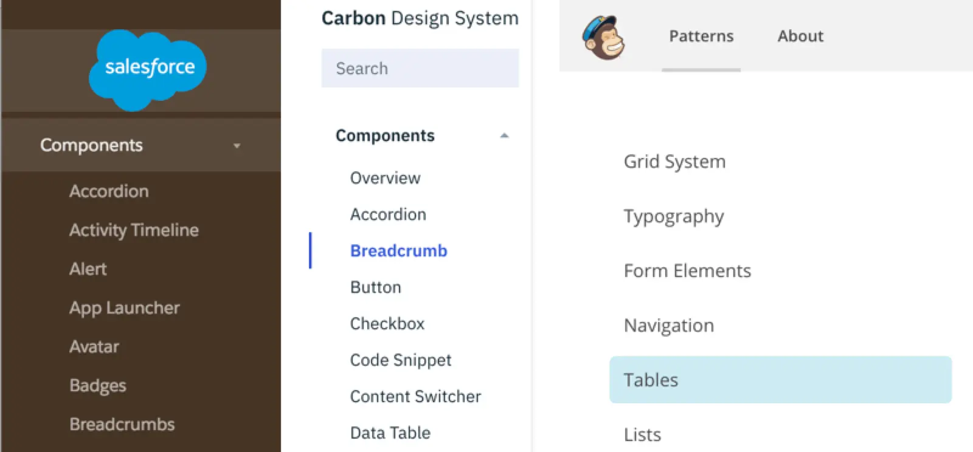Select Badges in Salesforce sidebar
Image resolution: width=973 pixels, height=452 pixels.
[98, 386]
